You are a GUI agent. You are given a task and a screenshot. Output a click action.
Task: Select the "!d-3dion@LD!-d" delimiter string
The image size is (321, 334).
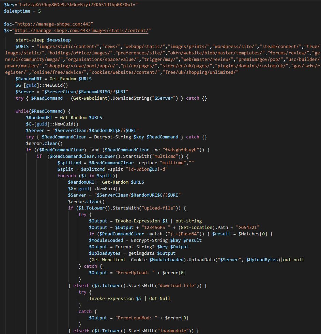[147, 169]
